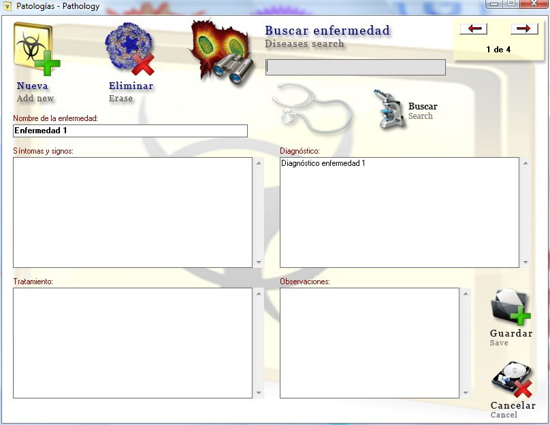The width and height of the screenshot is (550, 425).
Task: Click the Eliminar virus delete icon
Action: [x=130, y=49]
